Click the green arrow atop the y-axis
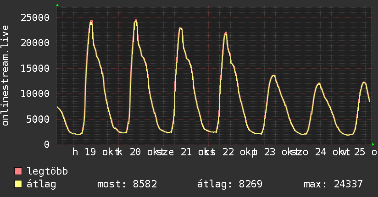The width and height of the screenshot is (378, 197). [57, 5]
